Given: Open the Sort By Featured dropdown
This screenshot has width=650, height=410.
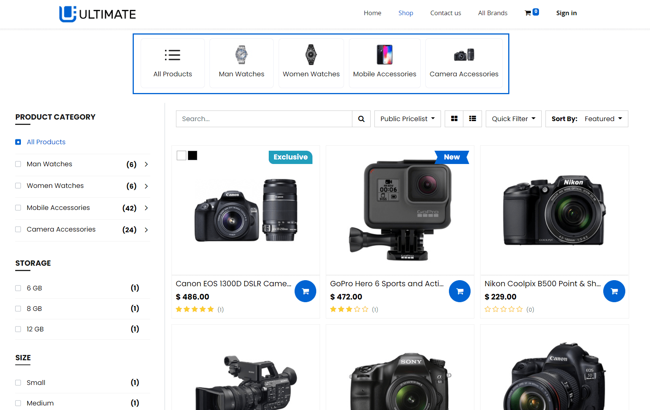Looking at the screenshot, I should tap(587, 119).
